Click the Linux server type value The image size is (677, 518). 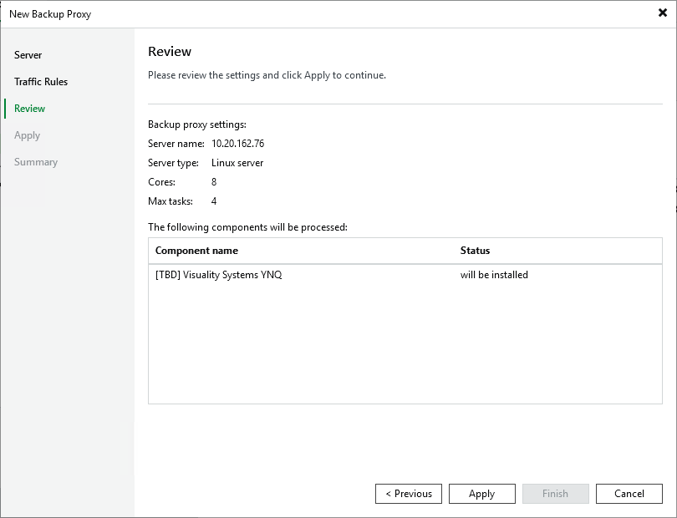click(x=237, y=163)
